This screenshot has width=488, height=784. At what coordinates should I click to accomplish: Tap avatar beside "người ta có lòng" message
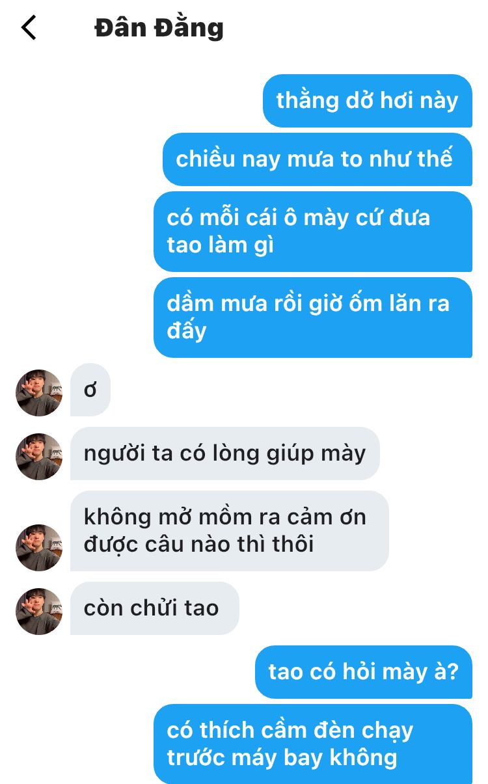pyautogui.click(x=39, y=457)
